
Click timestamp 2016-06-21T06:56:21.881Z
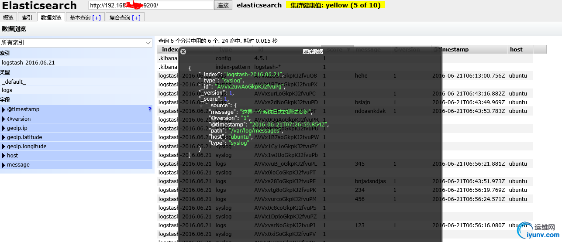(x=469, y=164)
